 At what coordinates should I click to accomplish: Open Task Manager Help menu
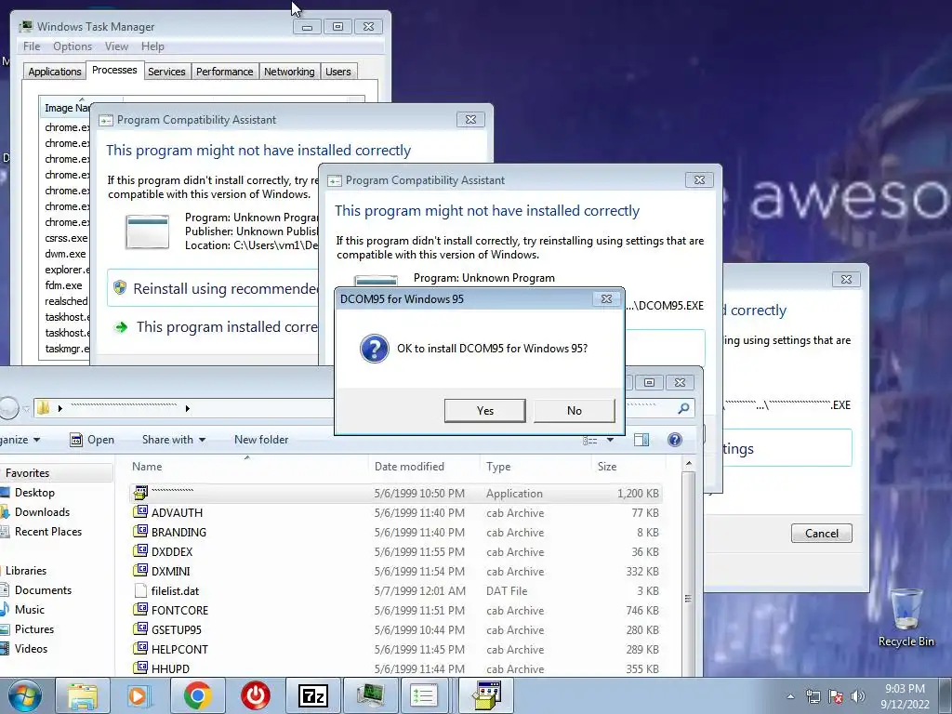pyautogui.click(x=152, y=46)
